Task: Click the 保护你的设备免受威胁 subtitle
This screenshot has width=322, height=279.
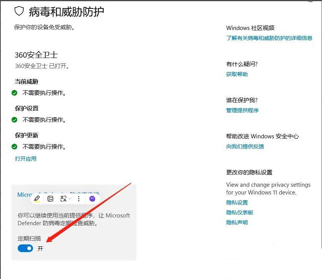Action: [44, 27]
